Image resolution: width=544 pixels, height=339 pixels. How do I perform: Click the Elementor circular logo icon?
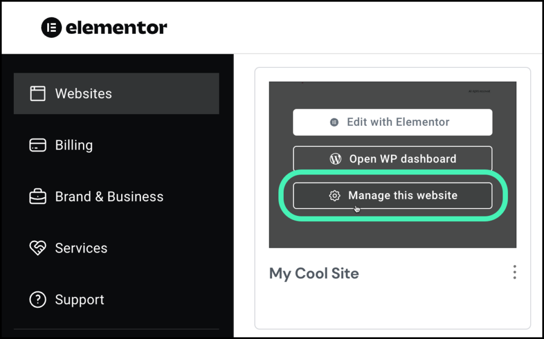(x=52, y=28)
